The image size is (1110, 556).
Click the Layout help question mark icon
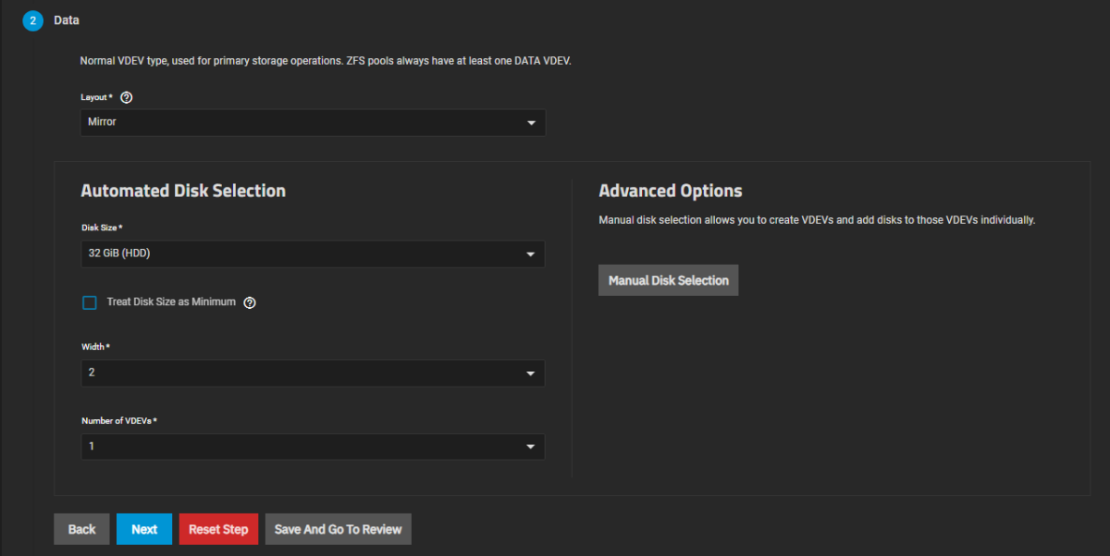point(127,97)
